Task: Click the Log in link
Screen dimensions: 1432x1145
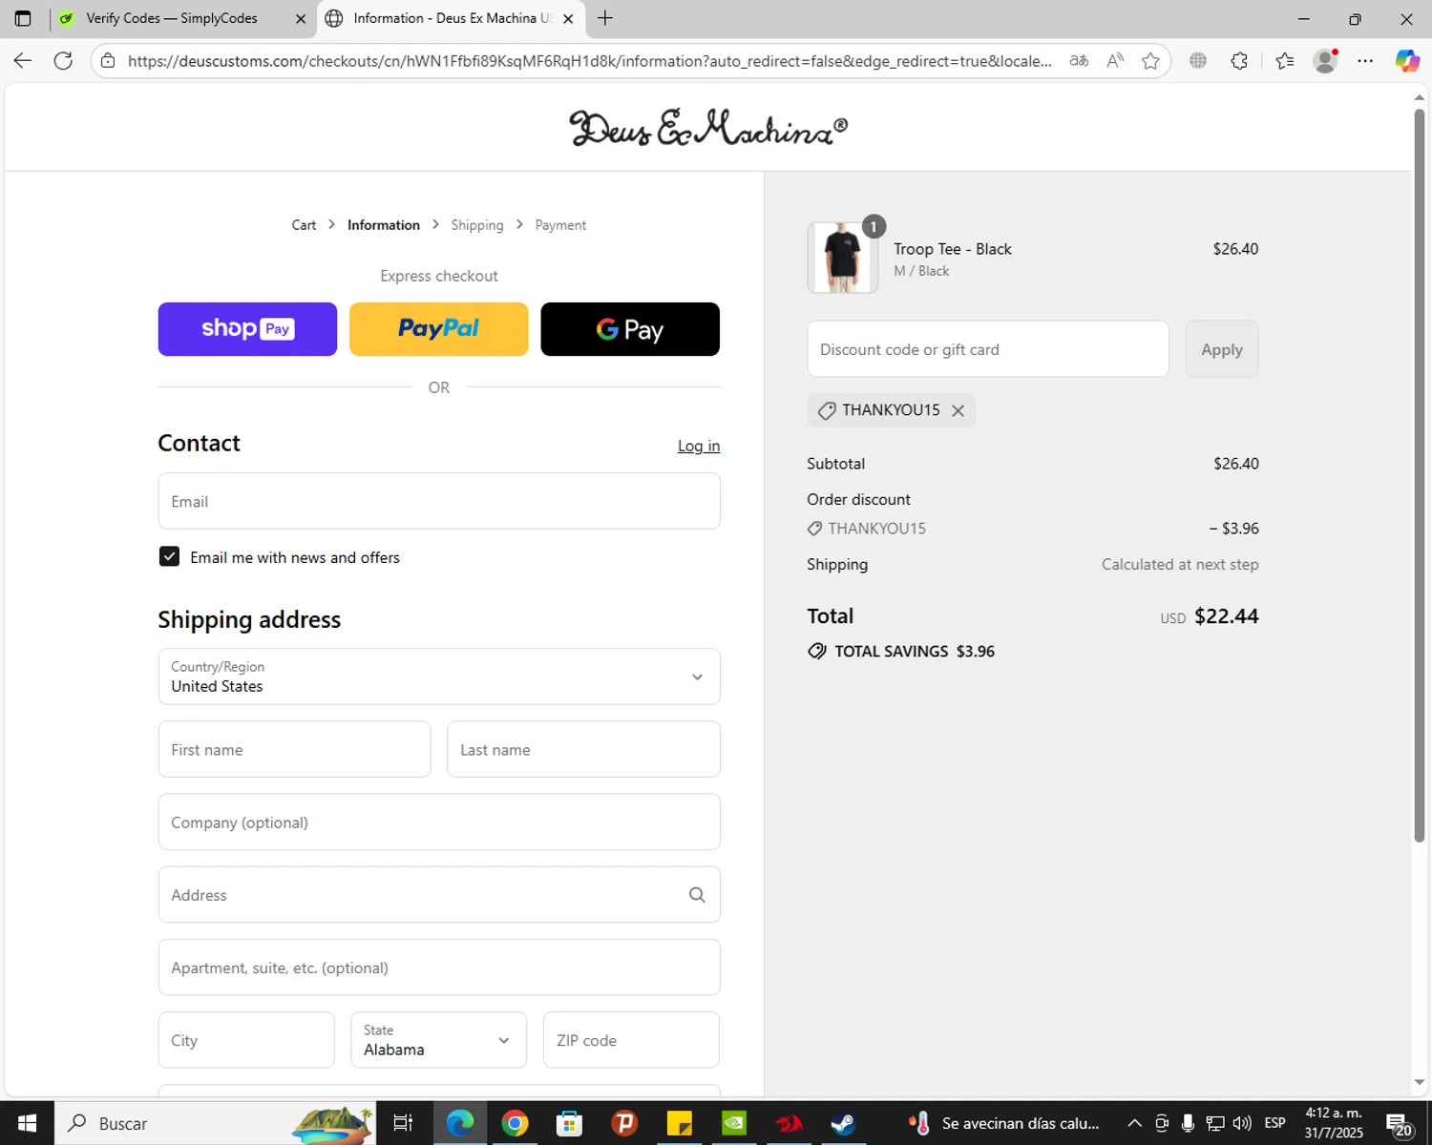Action: pos(699,446)
